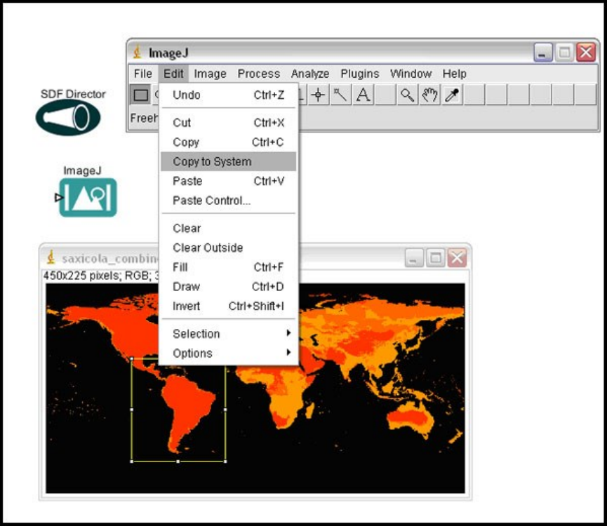Open the File menu

[143, 74]
